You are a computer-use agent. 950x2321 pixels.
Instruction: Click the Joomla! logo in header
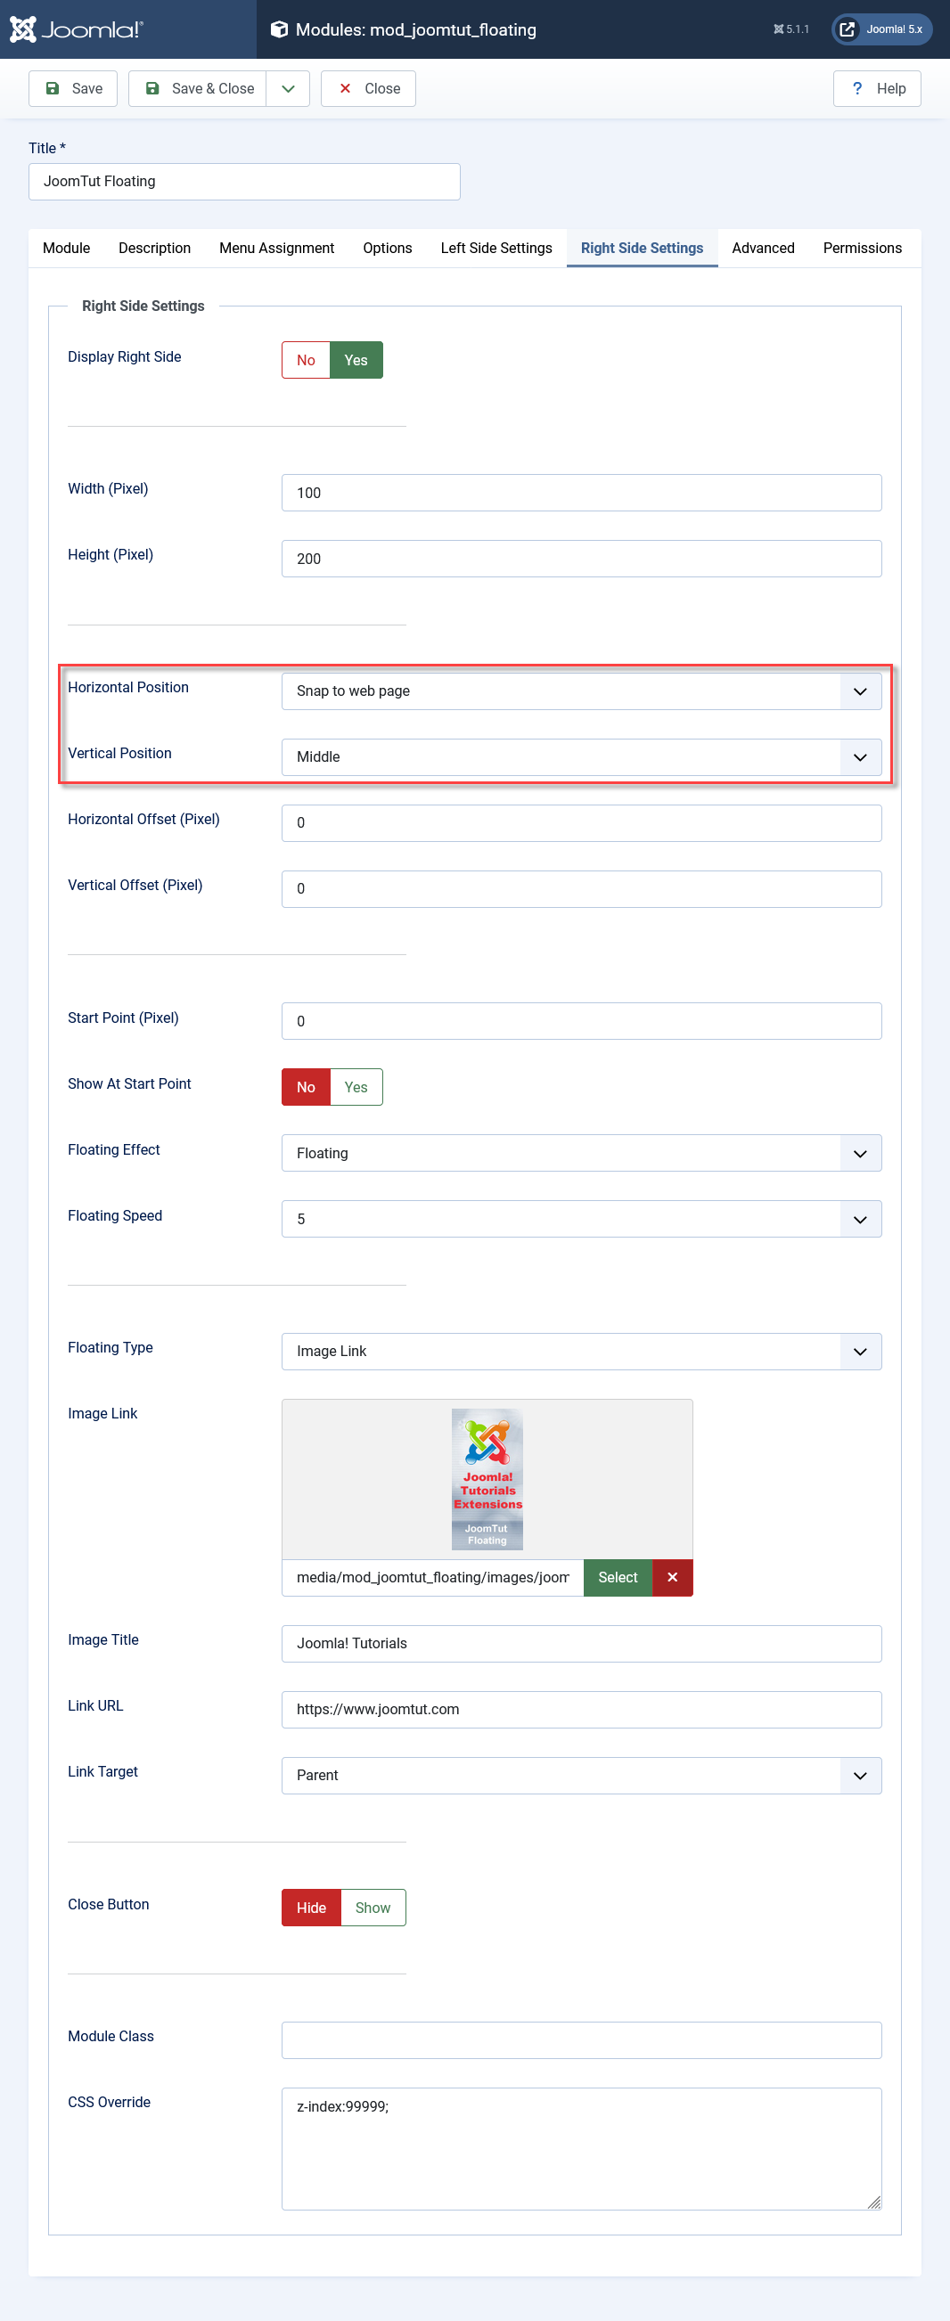pos(76,29)
